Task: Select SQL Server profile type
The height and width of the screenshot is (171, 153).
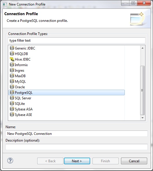Action: (x=23, y=98)
